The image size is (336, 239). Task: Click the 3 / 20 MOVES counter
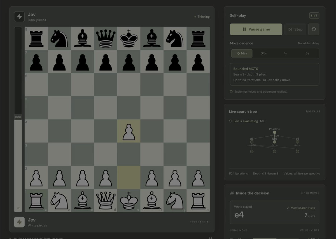(x=310, y=193)
